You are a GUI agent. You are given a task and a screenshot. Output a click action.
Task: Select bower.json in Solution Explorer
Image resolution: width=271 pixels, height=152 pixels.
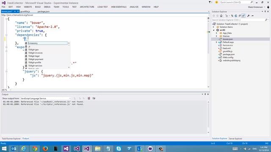pyautogui.click(x=228, y=39)
